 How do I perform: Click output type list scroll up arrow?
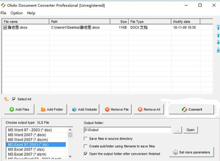coord(70,130)
